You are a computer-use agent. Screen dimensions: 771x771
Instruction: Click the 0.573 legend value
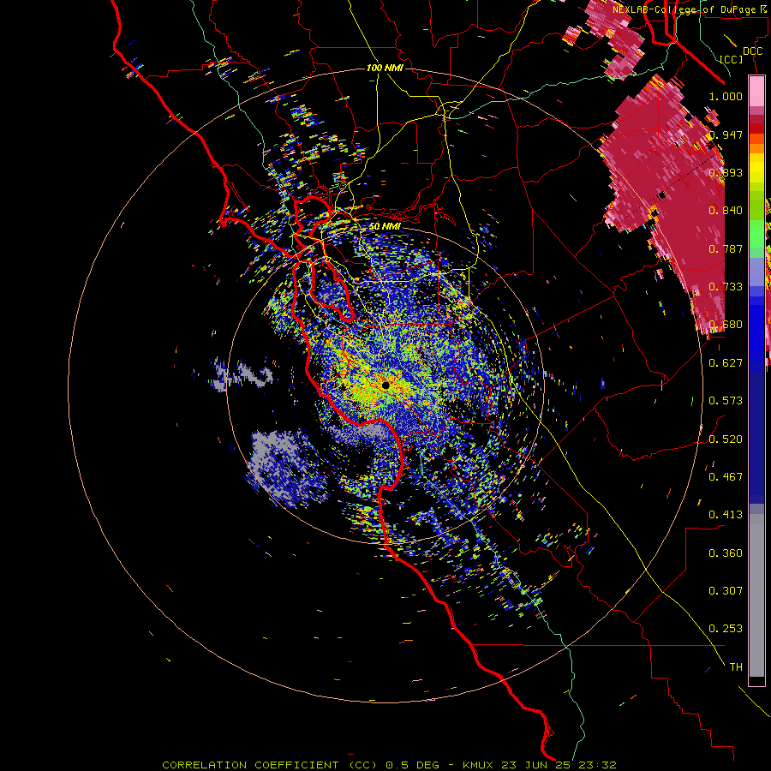[x=726, y=401]
